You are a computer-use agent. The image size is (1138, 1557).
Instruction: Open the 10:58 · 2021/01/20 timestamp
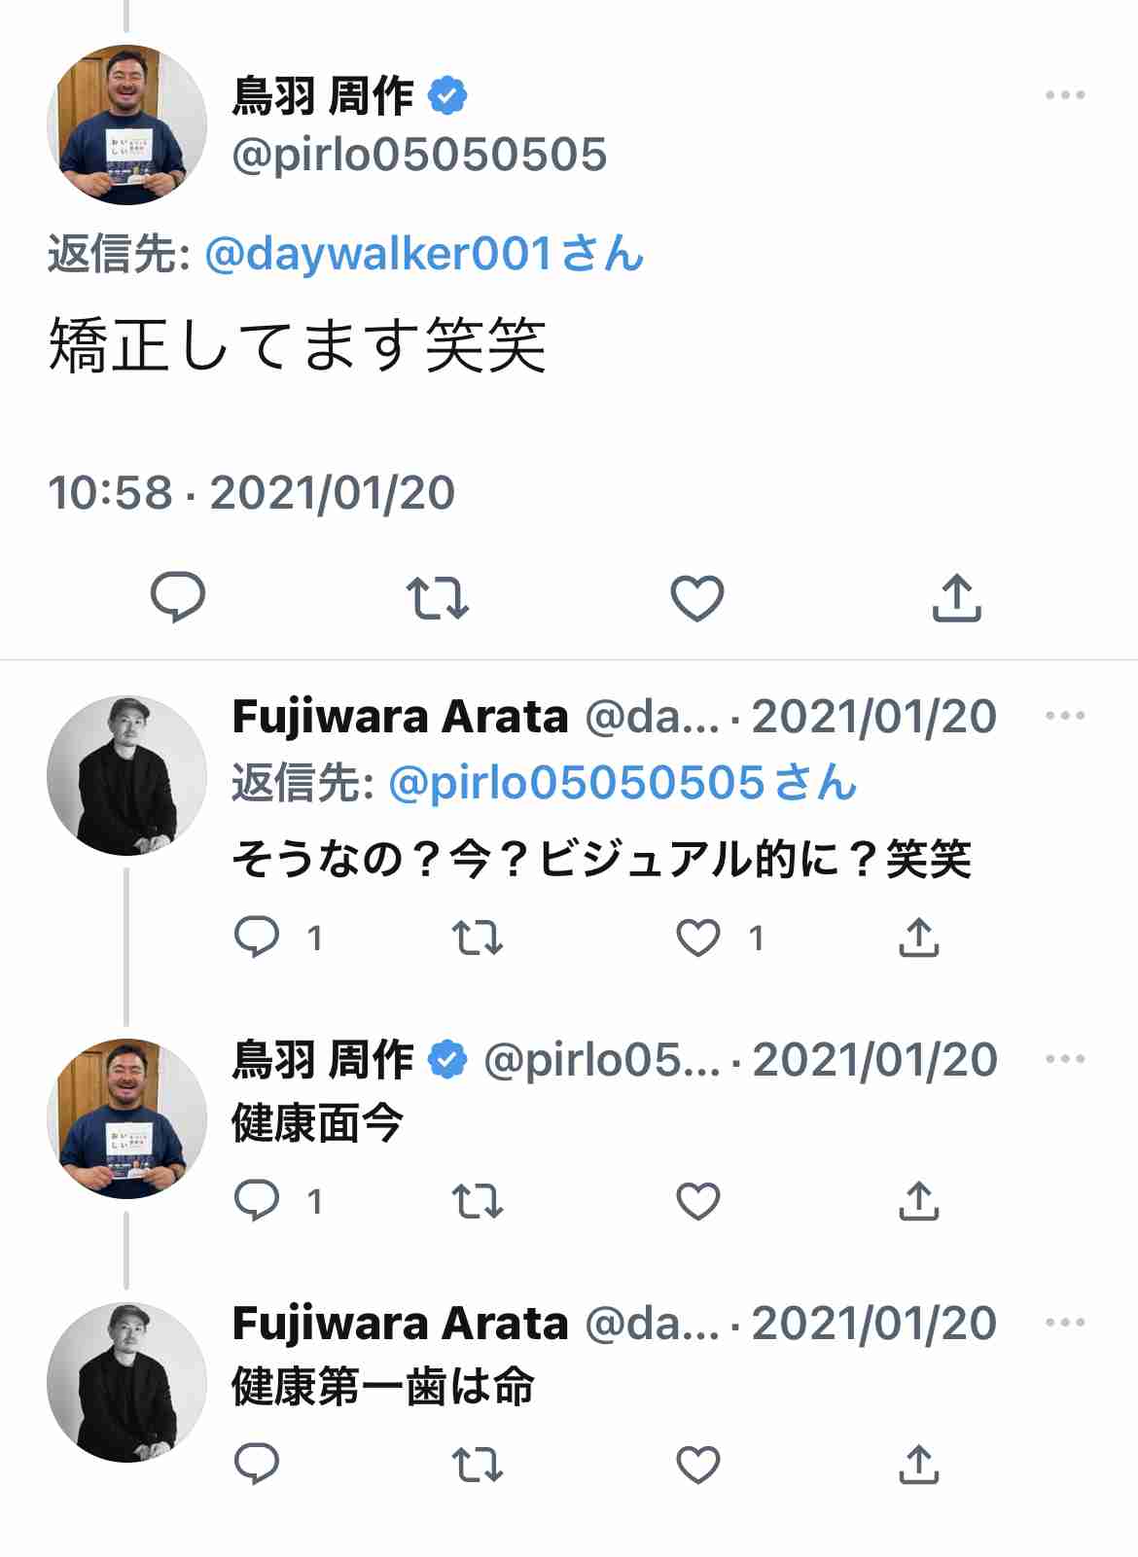251,493
